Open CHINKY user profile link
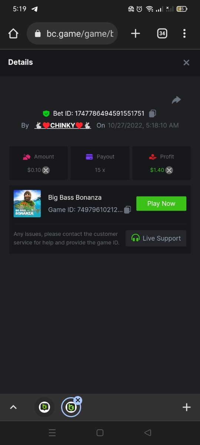 63,125
